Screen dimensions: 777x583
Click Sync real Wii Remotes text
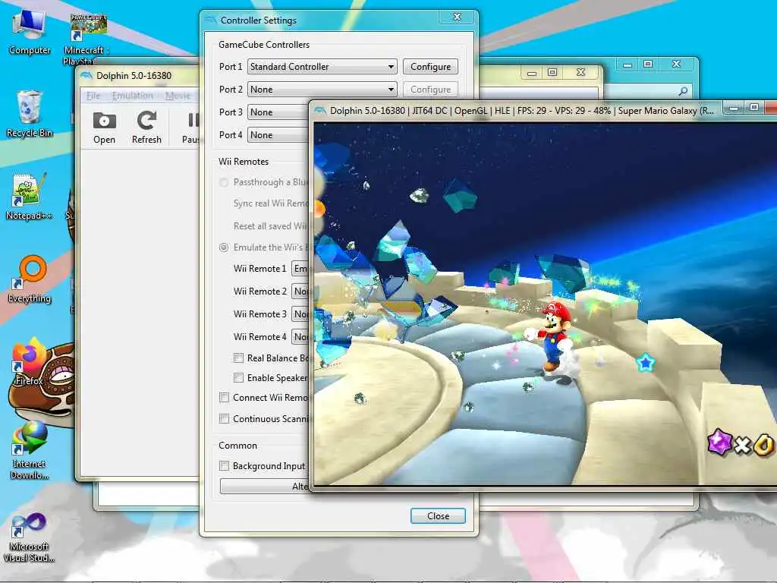272,203
